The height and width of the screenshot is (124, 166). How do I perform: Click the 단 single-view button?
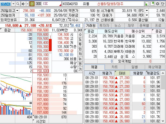point(163,4)
